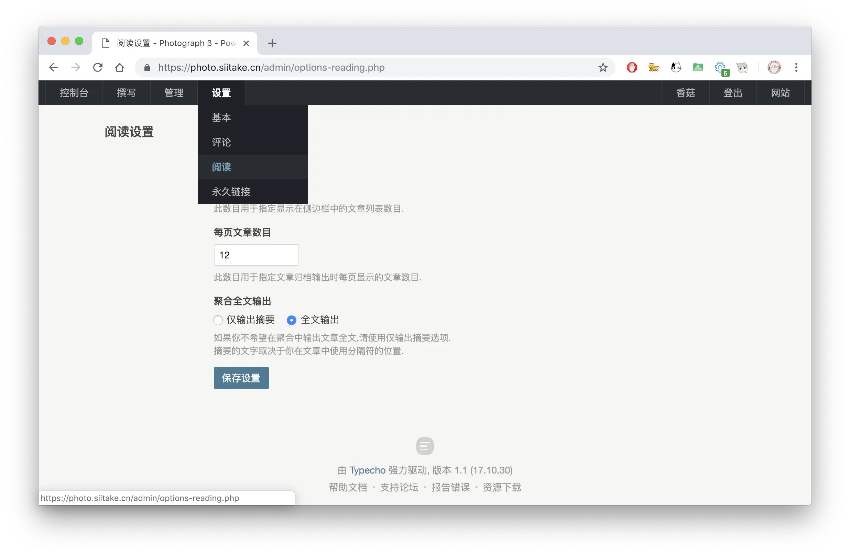The width and height of the screenshot is (850, 556).
Task: Click the 每页文章数目 input field
Action: coord(256,255)
